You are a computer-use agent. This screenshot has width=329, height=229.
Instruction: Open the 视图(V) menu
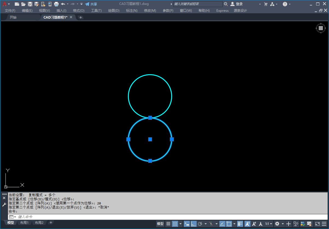tap(44, 11)
